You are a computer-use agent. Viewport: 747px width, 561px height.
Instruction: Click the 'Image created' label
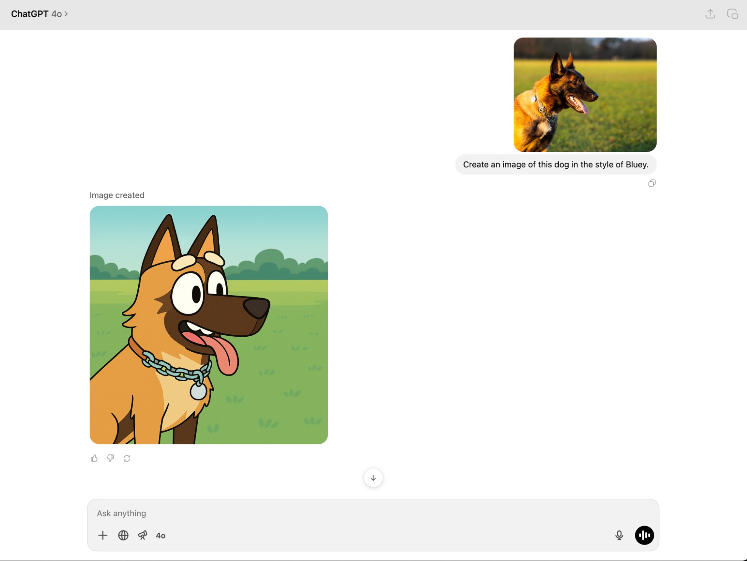pos(117,195)
